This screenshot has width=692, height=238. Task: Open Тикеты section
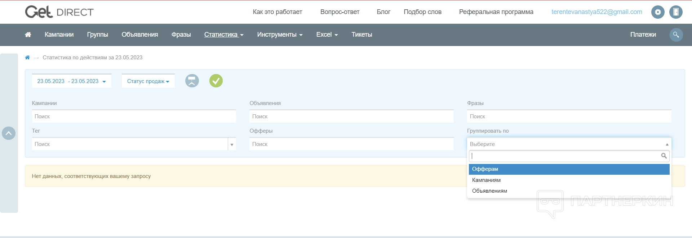click(362, 35)
